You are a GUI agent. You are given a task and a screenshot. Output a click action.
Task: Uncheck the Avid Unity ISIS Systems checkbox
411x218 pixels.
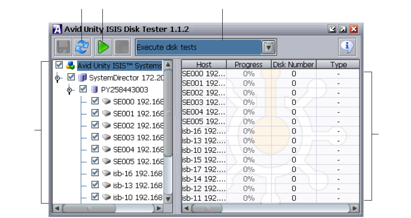pyautogui.click(x=59, y=65)
